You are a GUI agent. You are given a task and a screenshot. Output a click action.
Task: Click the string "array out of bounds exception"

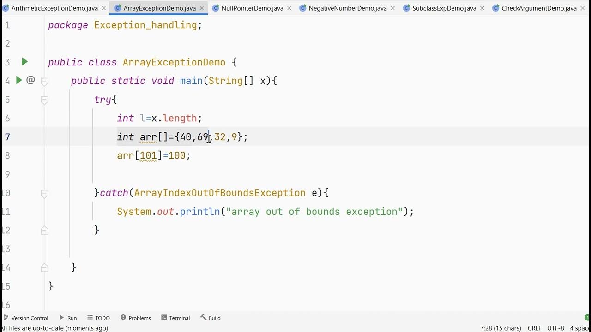click(314, 212)
